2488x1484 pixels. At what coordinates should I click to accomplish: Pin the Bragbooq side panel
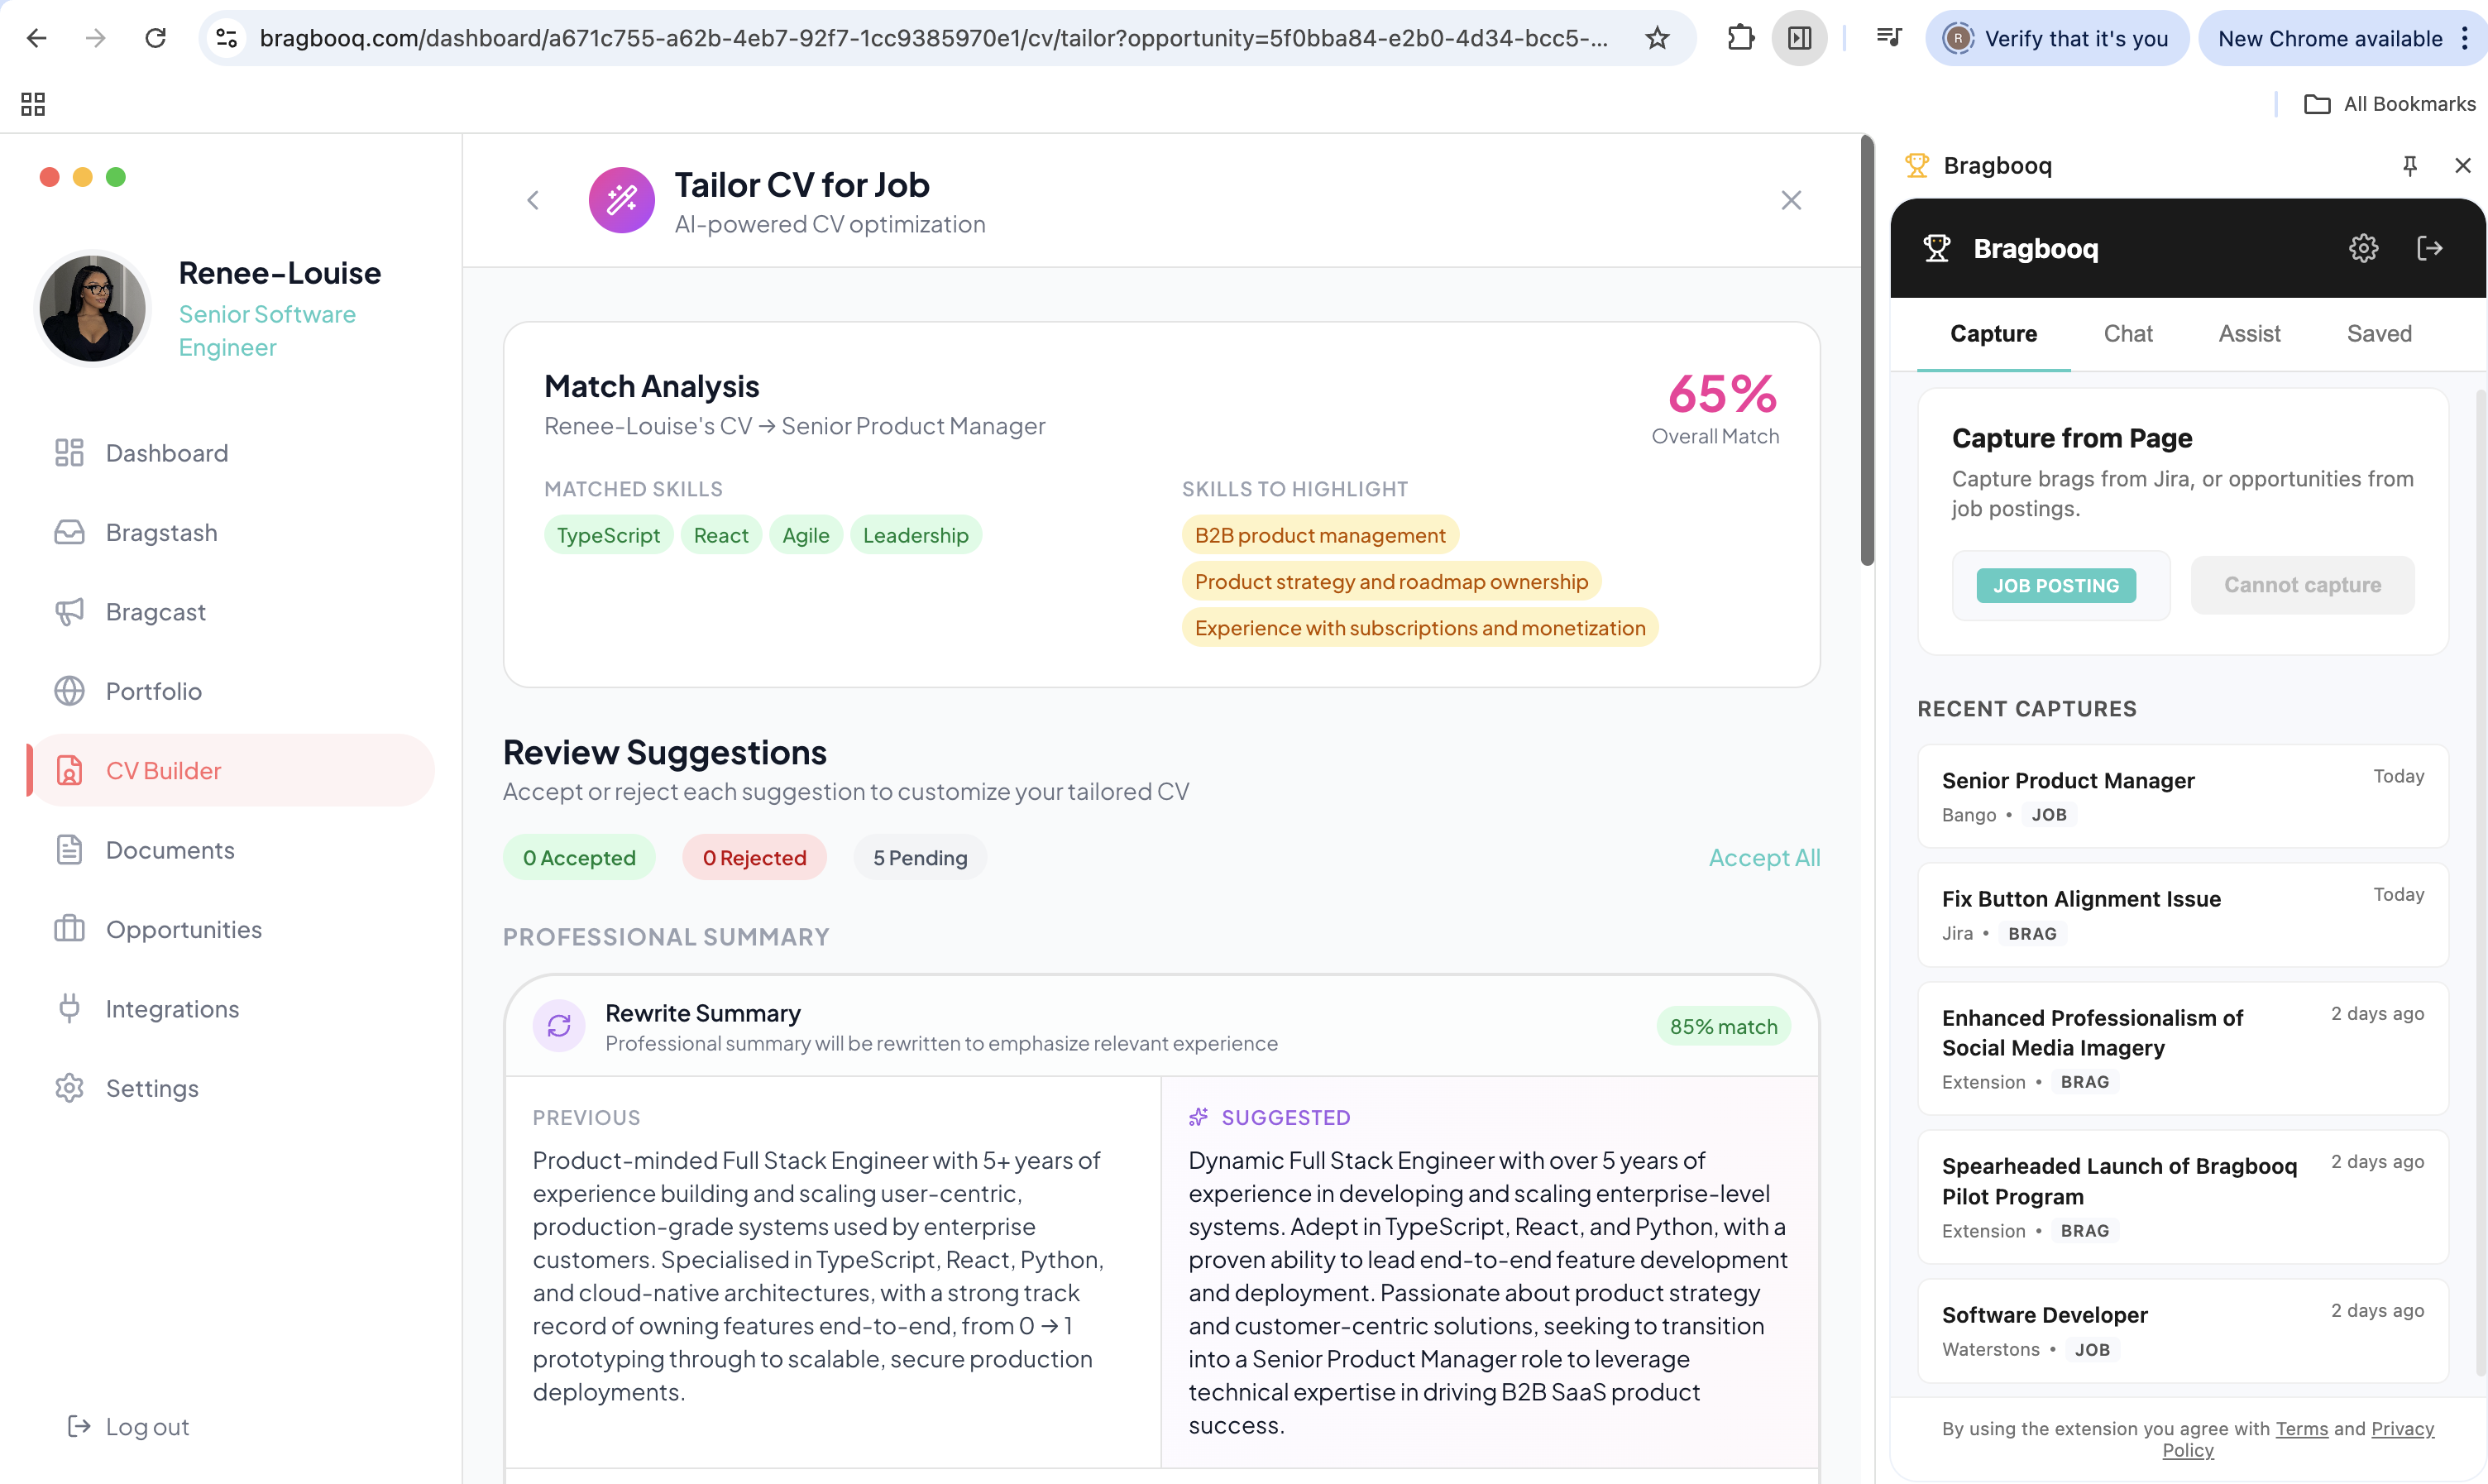[x=2409, y=166]
